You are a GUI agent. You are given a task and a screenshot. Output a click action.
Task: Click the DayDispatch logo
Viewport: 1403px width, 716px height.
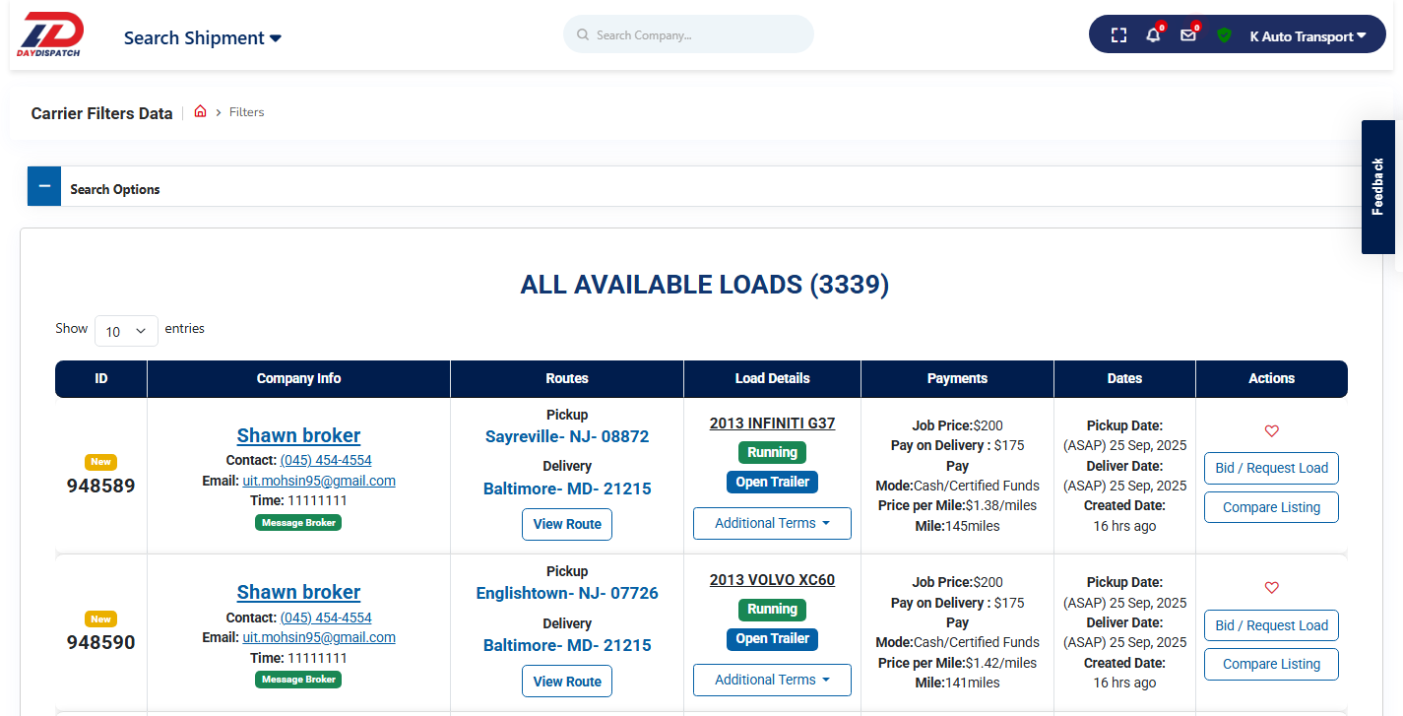tap(51, 35)
